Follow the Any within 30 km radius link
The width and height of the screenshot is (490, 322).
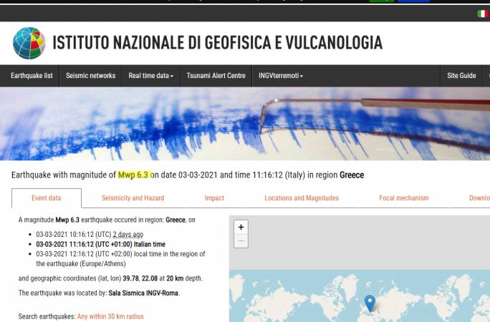110,316
